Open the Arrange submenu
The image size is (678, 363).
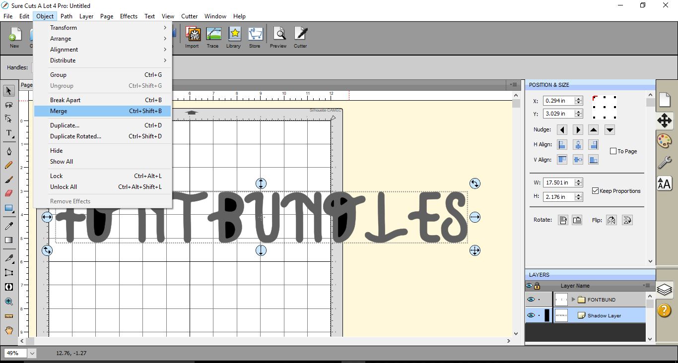point(102,39)
